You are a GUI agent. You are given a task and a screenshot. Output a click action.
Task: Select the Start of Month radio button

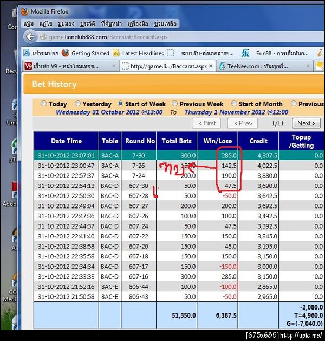pyautogui.click(x=234, y=104)
